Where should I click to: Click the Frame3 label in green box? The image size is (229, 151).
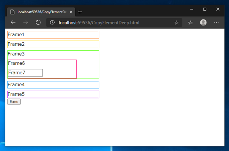pos(16,54)
